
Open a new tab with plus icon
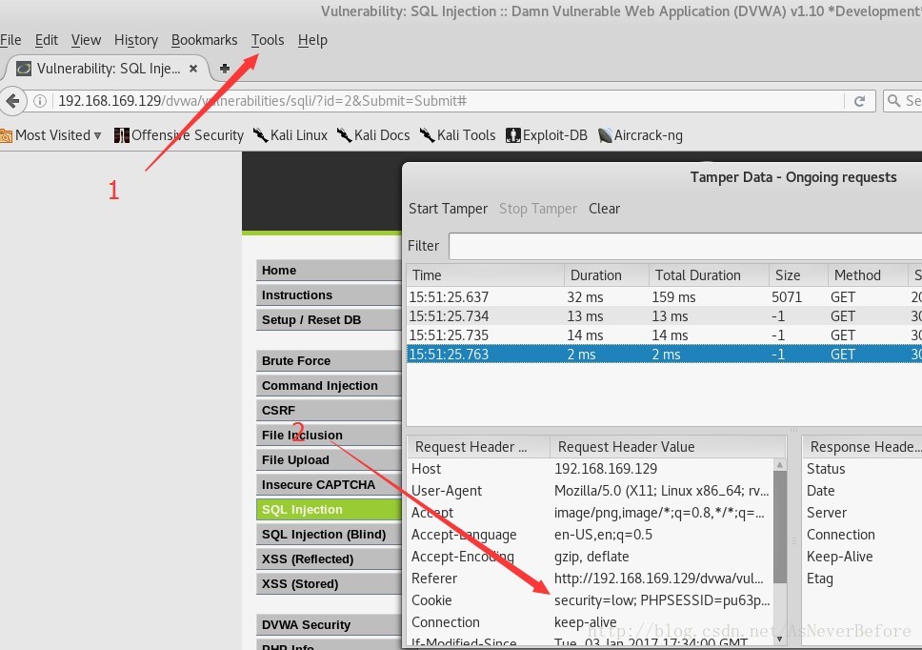point(225,69)
